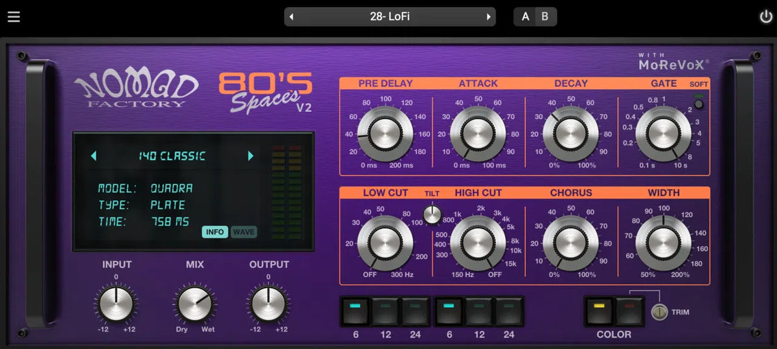Click the small TILT knob

coord(432,214)
